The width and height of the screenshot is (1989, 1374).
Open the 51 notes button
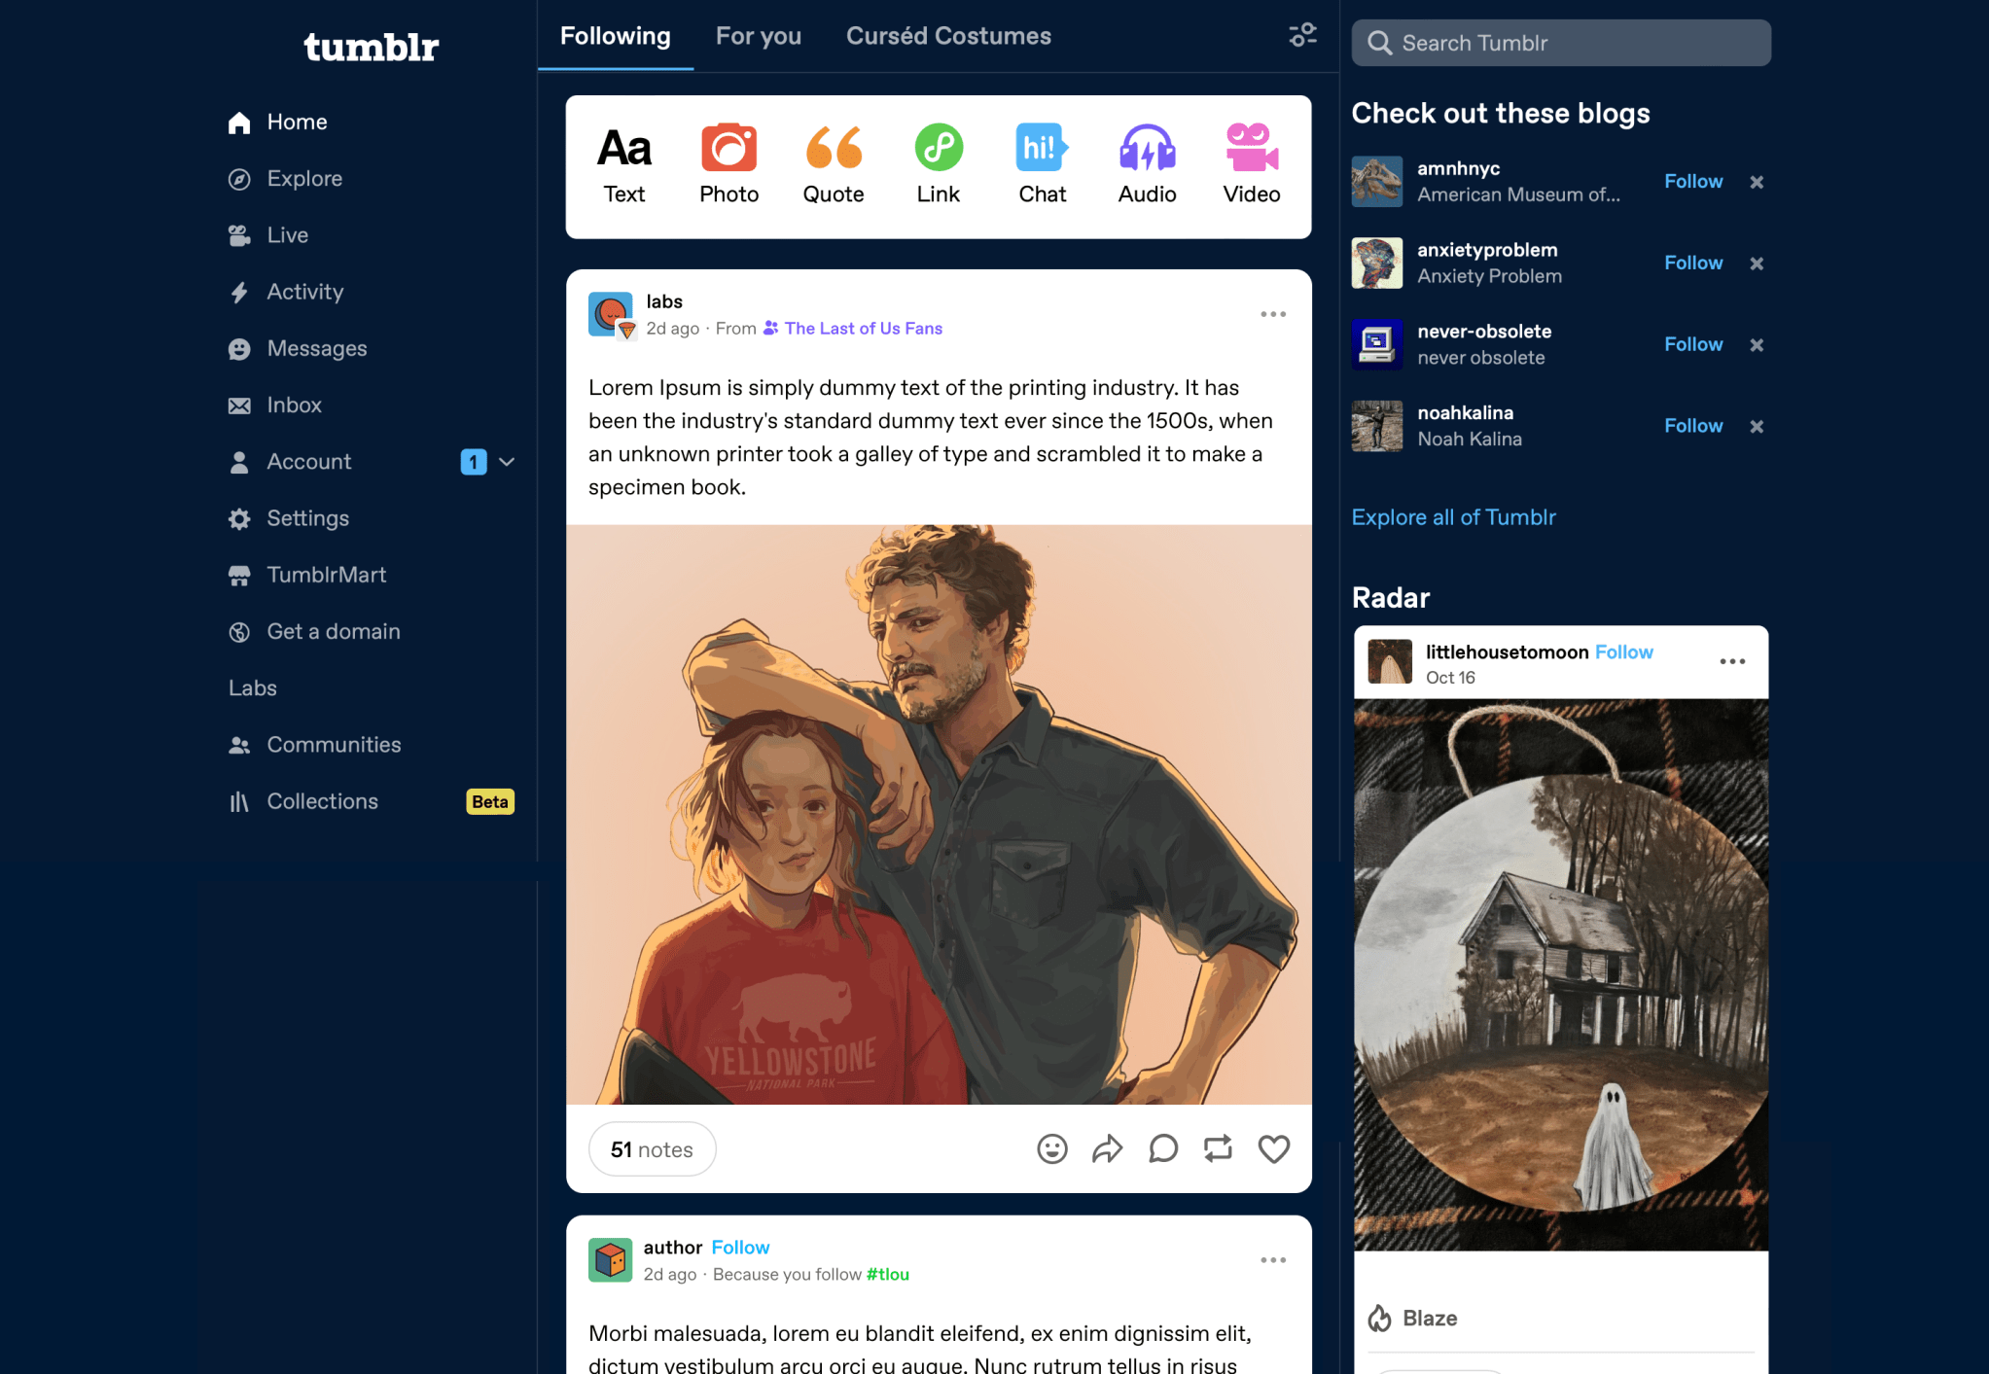click(x=652, y=1149)
